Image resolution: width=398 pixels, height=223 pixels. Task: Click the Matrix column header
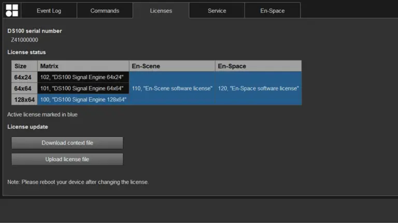[83, 66]
